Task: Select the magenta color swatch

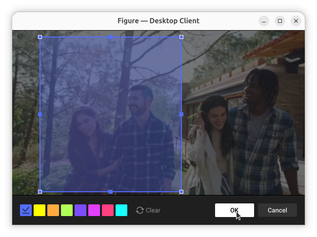Action: [x=94, y=210]
